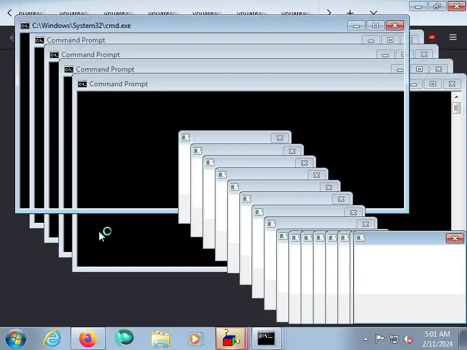Show hidden system tray icons arrow
The height and width of the screenshot is (350, 467).
366,339
